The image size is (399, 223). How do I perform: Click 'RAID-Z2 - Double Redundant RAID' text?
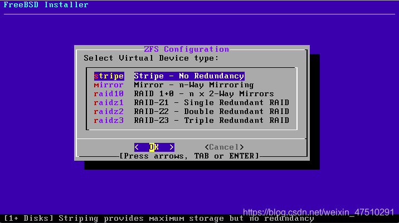point(211,111)
